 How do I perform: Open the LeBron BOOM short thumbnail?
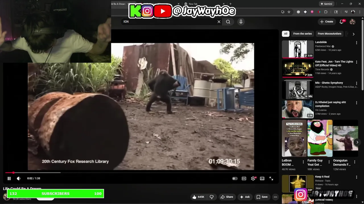(x=294, y=138)
